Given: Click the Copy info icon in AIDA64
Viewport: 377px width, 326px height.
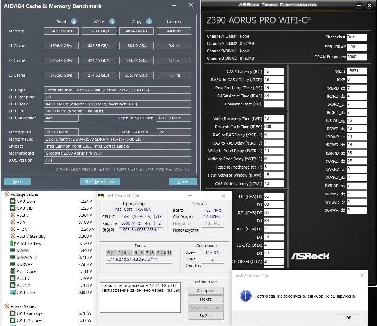Looking at the screenshot, I should click(149, 21).
